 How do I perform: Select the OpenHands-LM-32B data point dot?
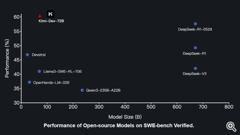coord(29,82)
